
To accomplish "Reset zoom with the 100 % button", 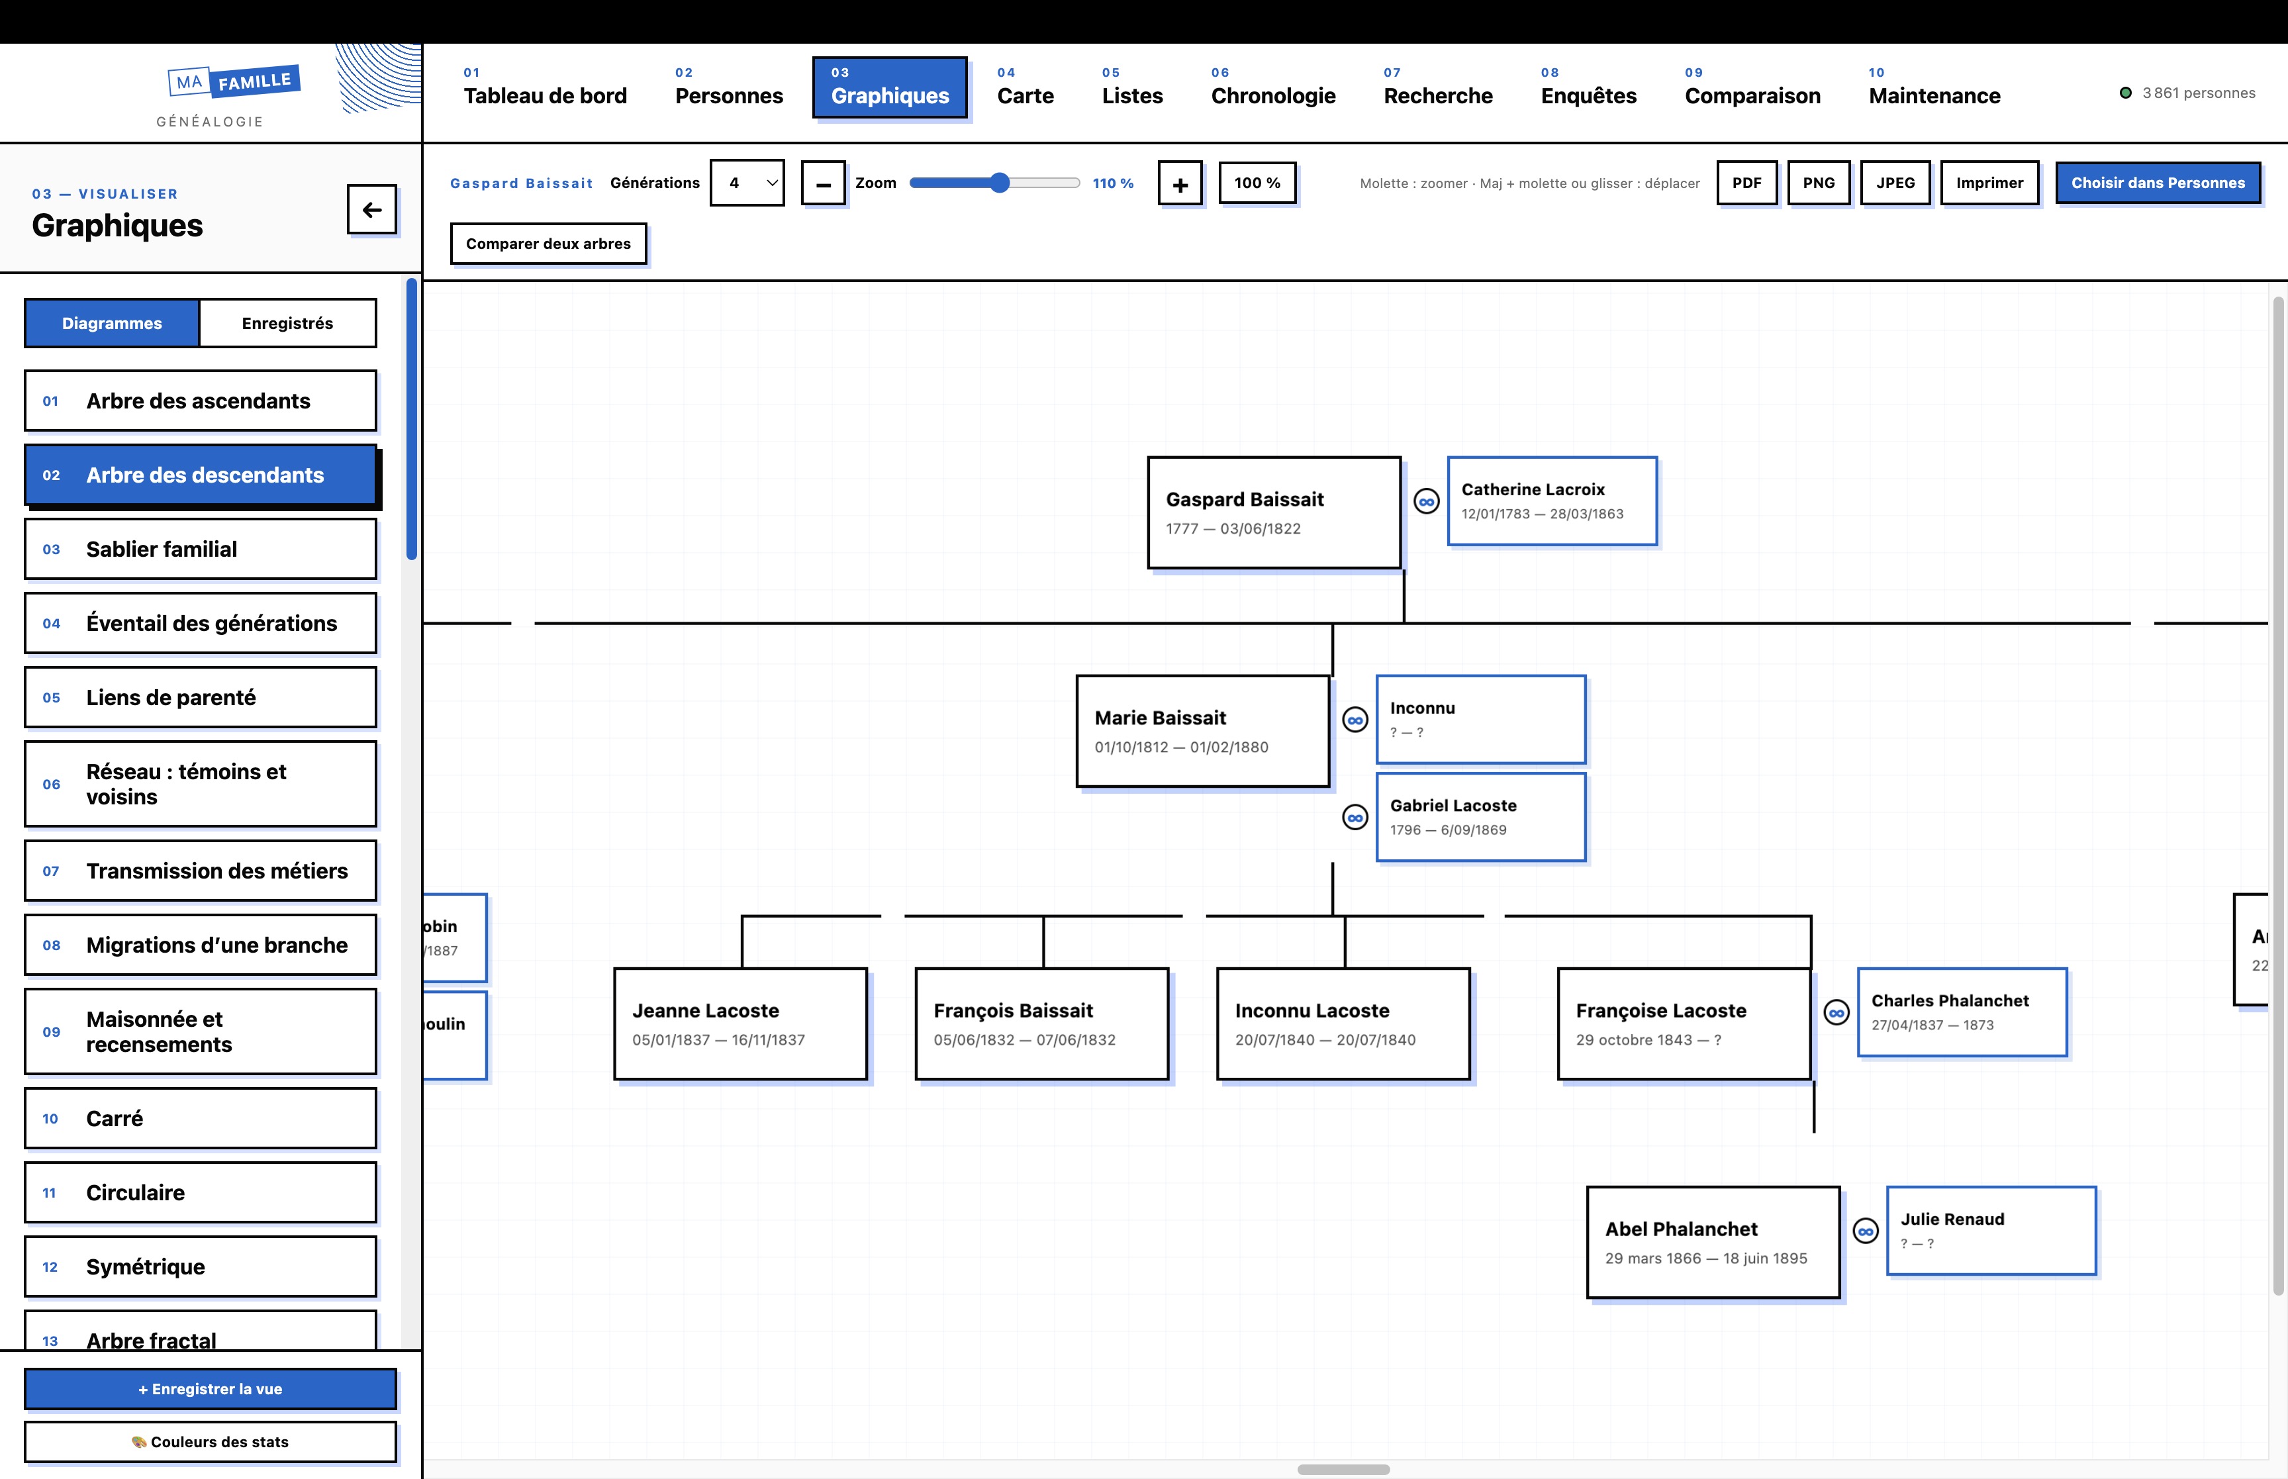I will click(1257, 183).
